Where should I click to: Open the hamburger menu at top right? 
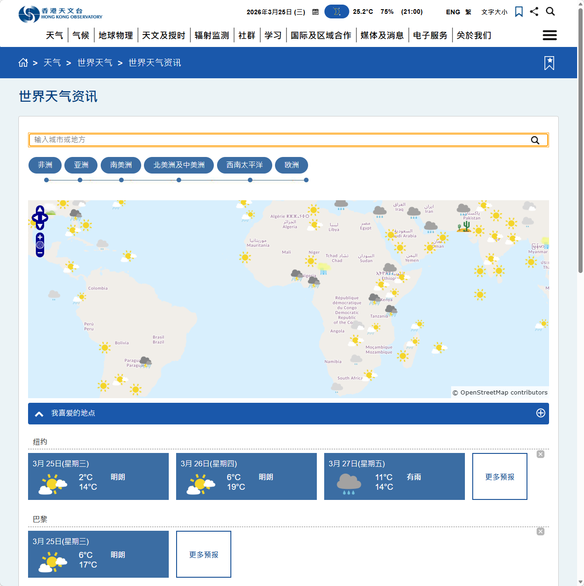[550, 35]
